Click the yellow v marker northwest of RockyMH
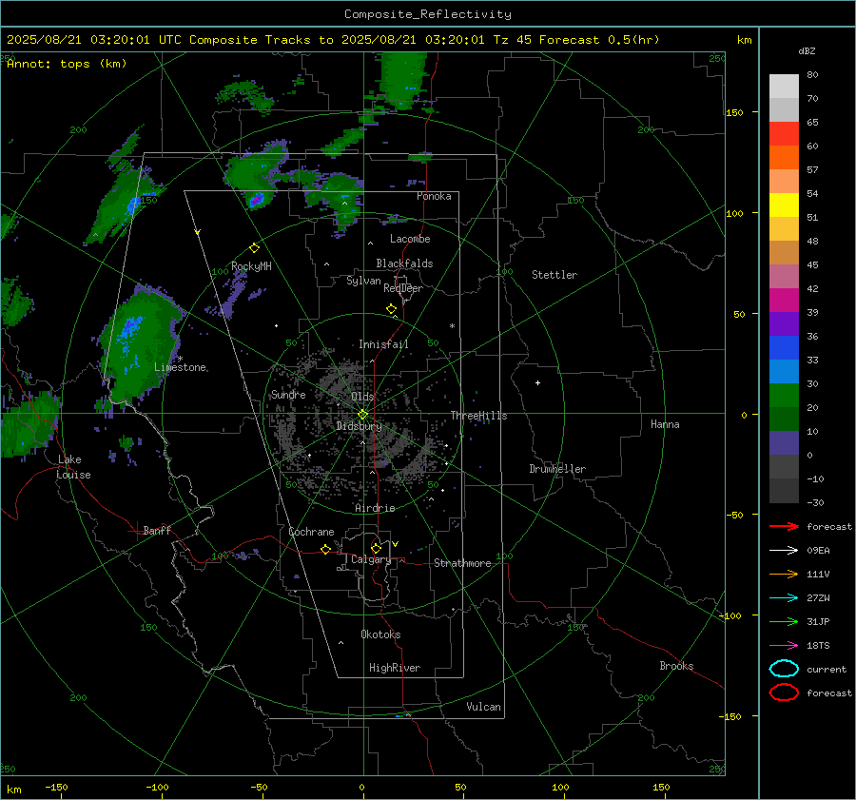Screen dimensions: 856x800 click(x=198, y=232)
